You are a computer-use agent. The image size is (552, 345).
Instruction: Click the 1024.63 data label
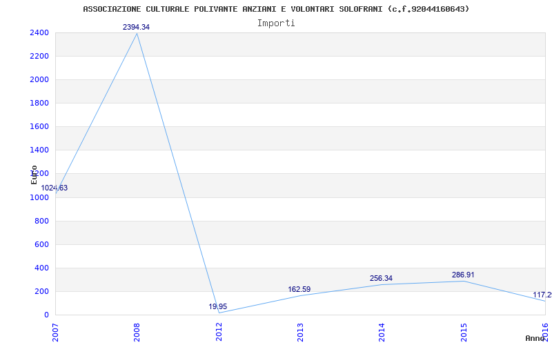coord(55,188)
